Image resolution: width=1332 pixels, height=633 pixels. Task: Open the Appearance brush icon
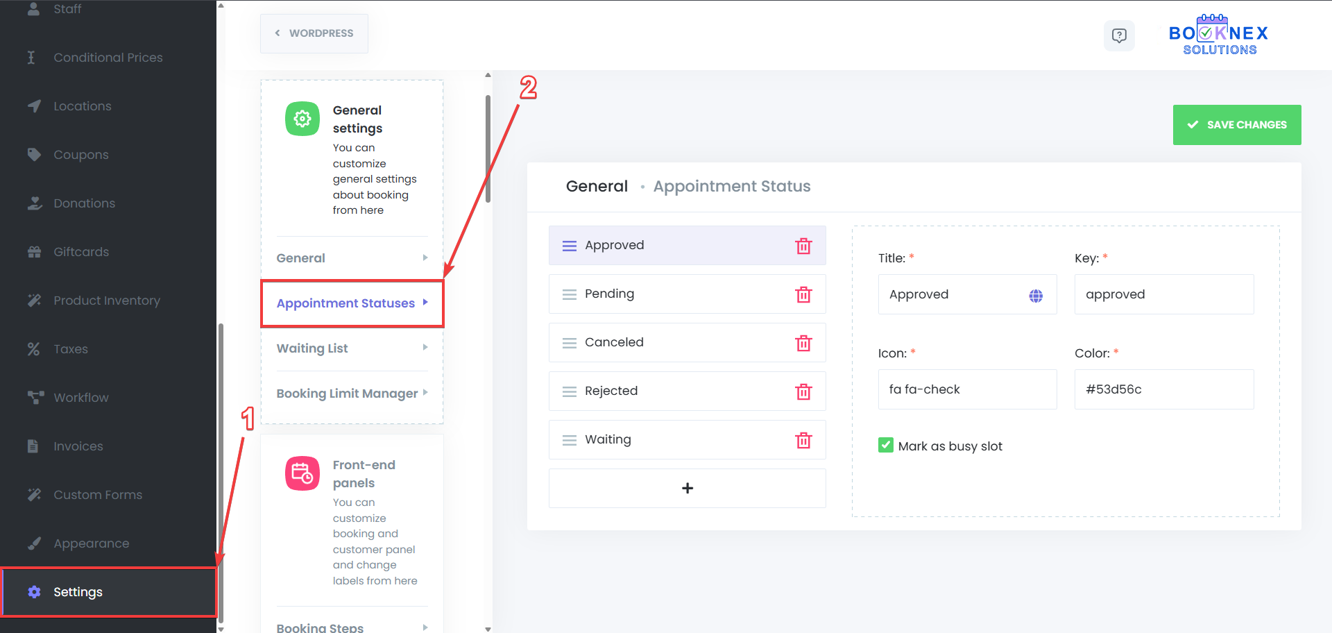click(35, 543)
